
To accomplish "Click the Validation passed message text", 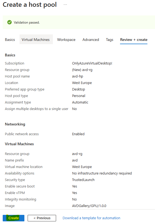I will coord(27,22).
